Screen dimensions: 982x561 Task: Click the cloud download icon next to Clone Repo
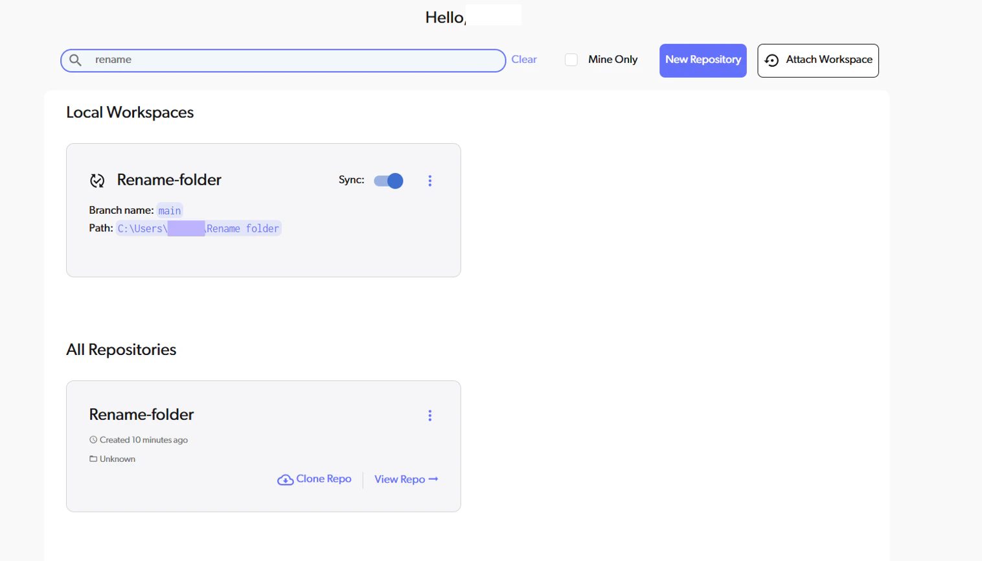coord(286,479)
